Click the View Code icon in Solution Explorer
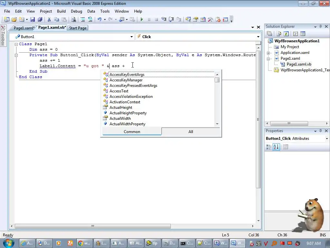The height and width of the screenshot is (248, 330). point(295,34)
